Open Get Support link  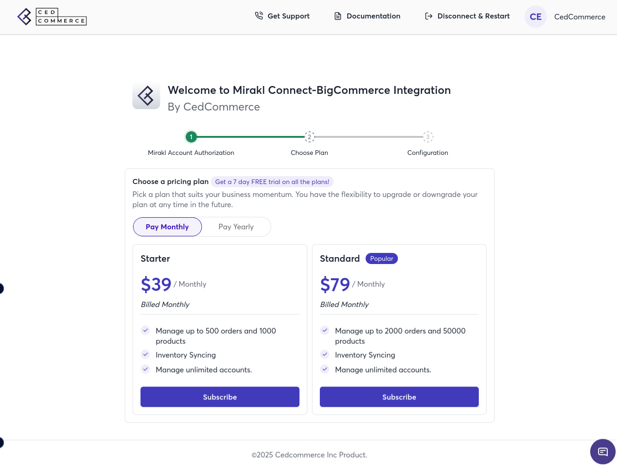(x=288, y=16)
